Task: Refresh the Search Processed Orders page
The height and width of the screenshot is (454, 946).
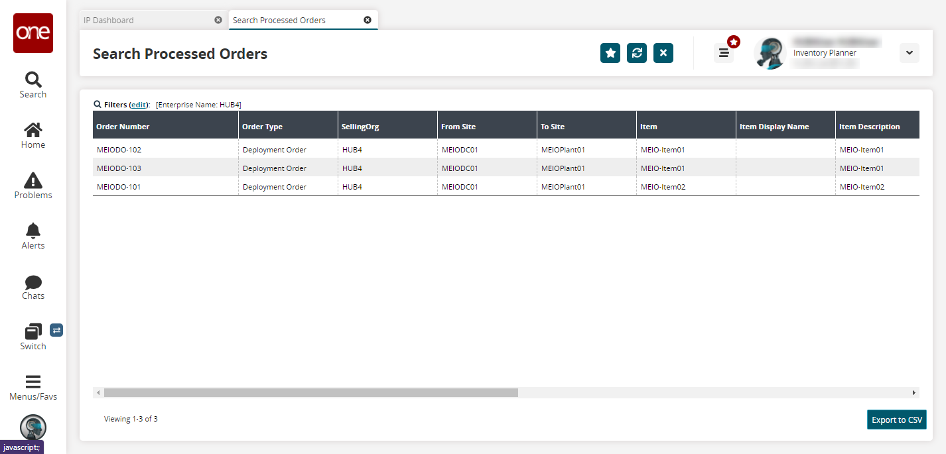Action: pos(637,53)
